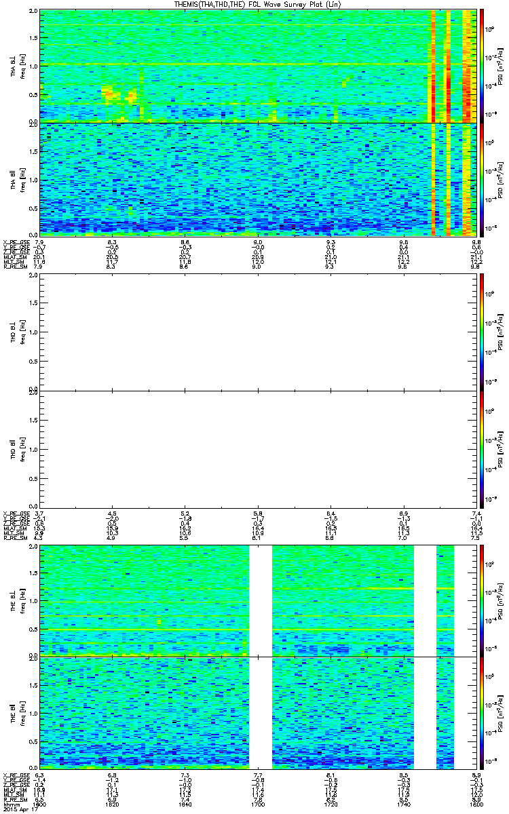This screenshot has height=814, width=509.
Task: Click the THA B⊥ spectrogram panel
Action: pyautogui.click(x=259, y=66)
